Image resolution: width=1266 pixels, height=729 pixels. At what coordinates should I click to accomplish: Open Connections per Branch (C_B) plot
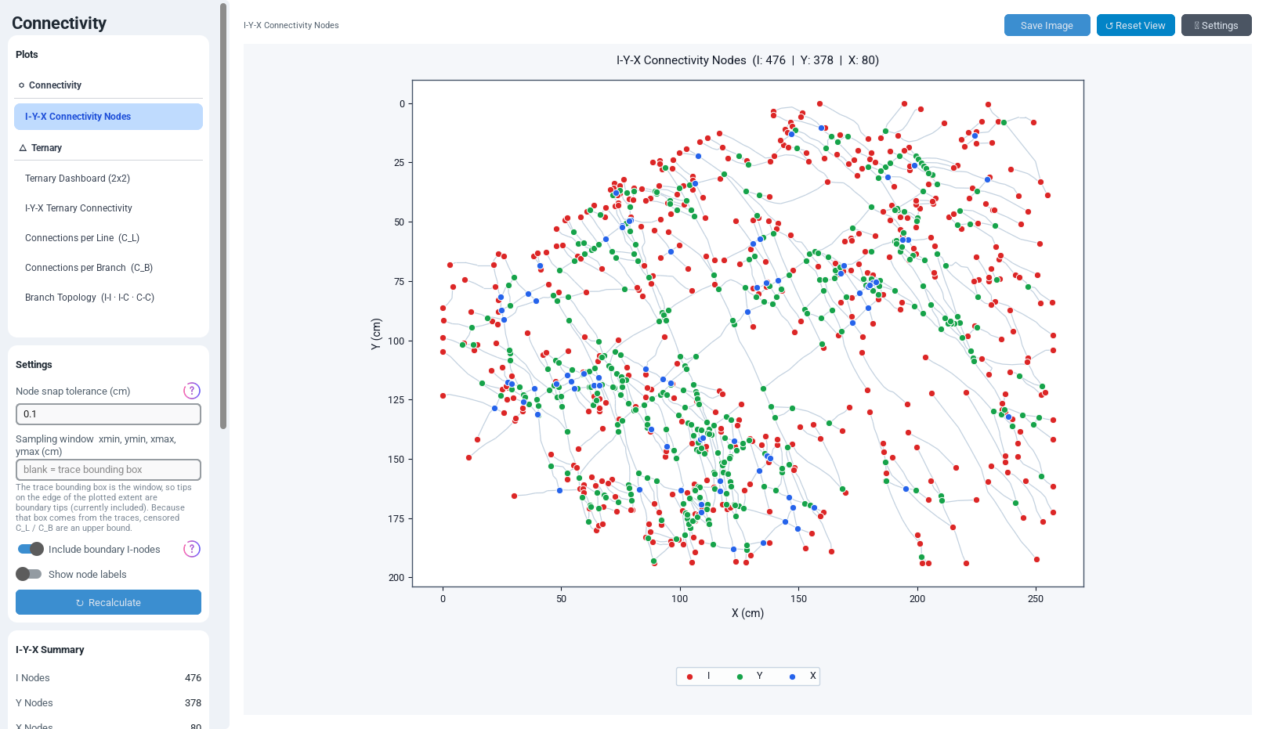pos(108,268)
